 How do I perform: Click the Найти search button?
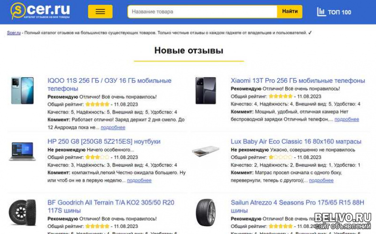pyautogui.click(x=290, y=11)
